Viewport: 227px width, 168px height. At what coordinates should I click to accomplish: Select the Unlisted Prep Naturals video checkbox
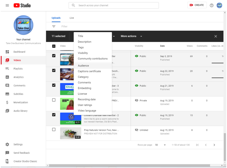[x=54, y=129]
